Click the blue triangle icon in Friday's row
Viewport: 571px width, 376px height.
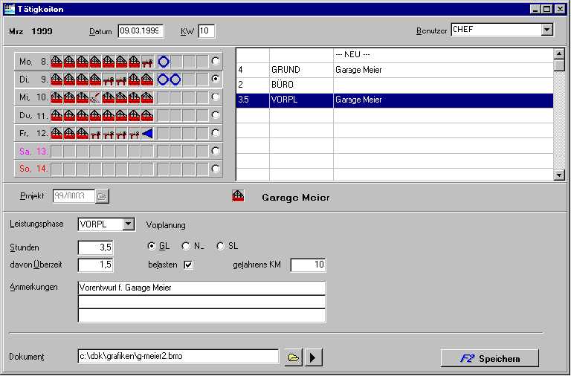click(147, 133)
